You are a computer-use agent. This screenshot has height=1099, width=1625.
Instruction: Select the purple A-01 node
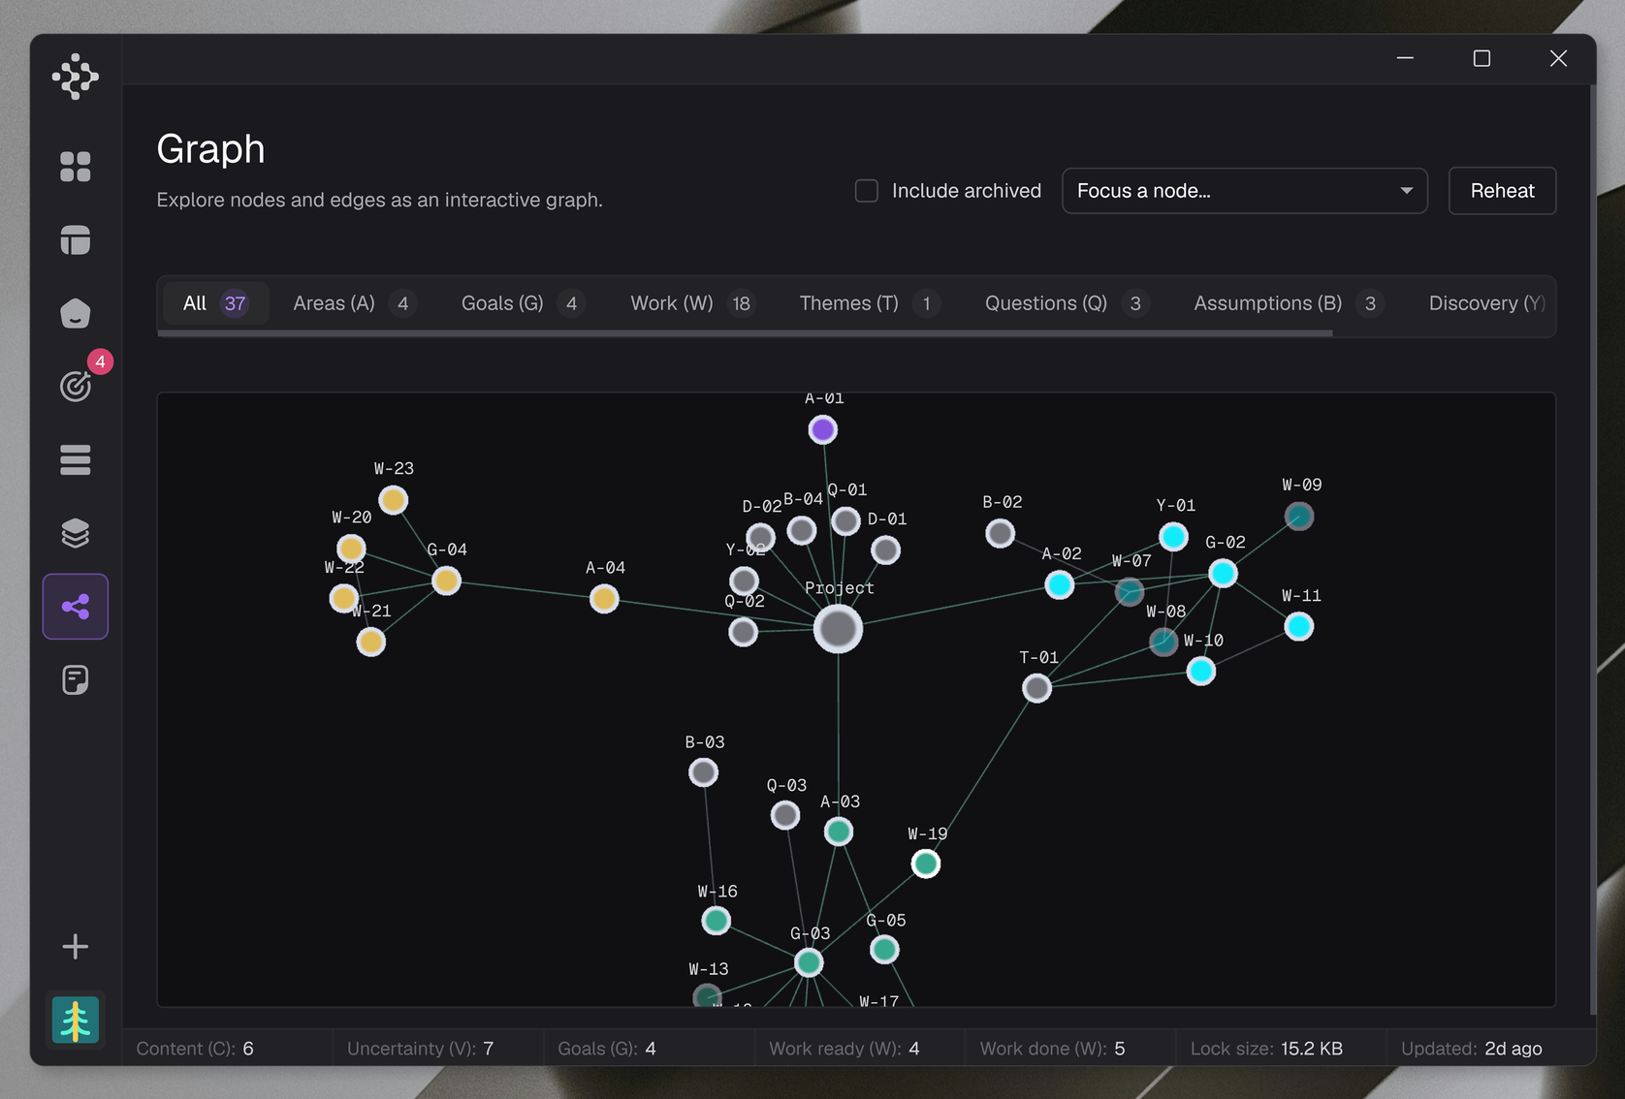(x=822, y=429)
